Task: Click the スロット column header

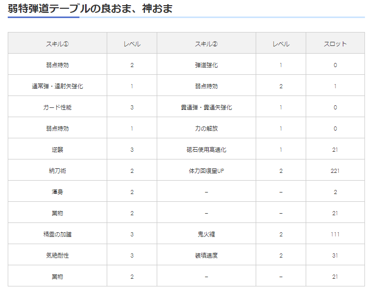Action: click(x=335, y=44)
